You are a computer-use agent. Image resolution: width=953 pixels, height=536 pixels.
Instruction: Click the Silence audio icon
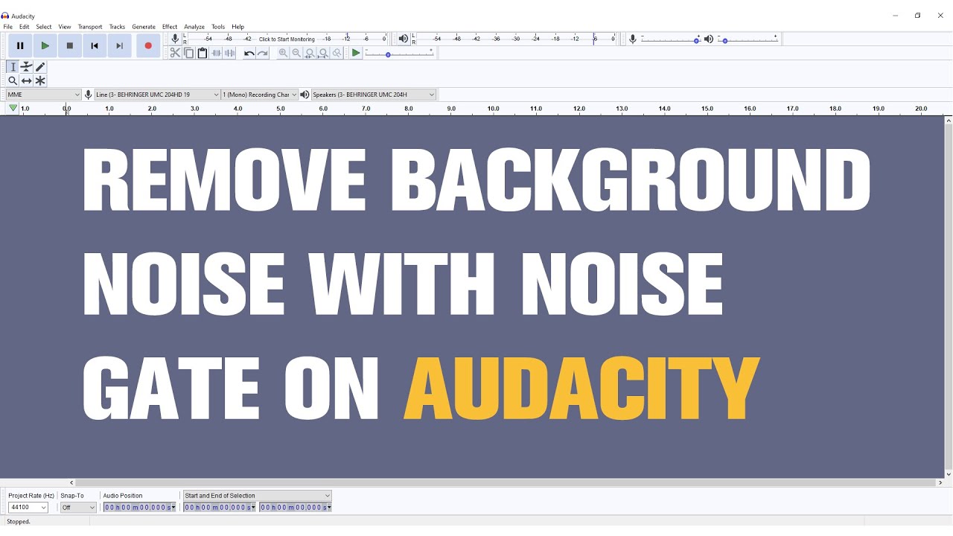pos(229,53)
